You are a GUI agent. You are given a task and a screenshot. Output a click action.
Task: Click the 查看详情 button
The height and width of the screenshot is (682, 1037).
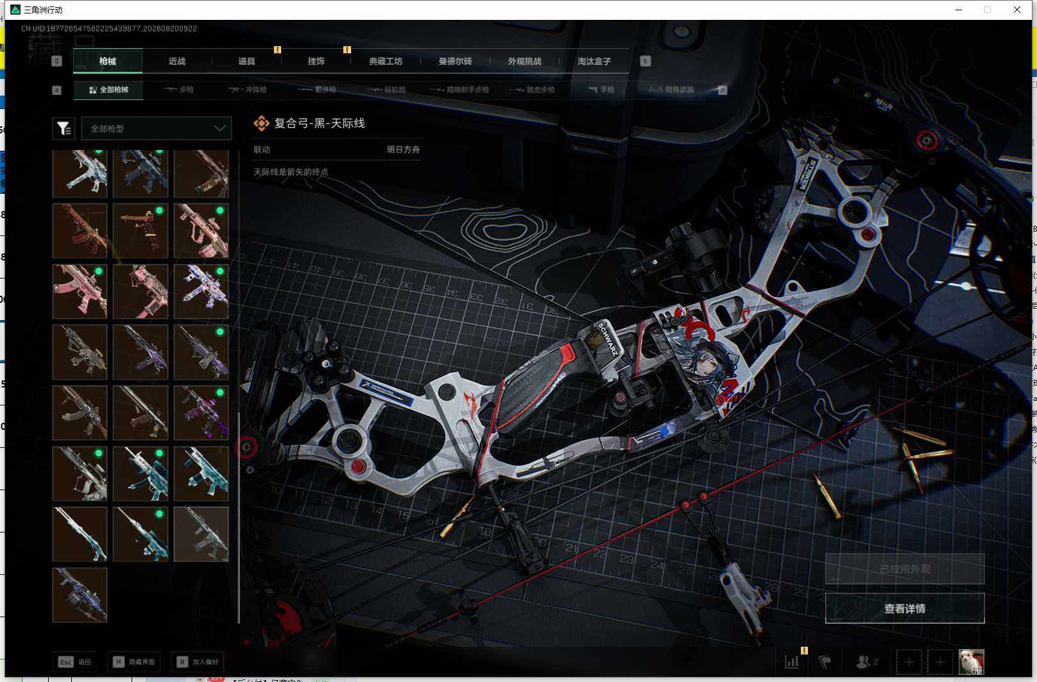click(x=905, y=608)
